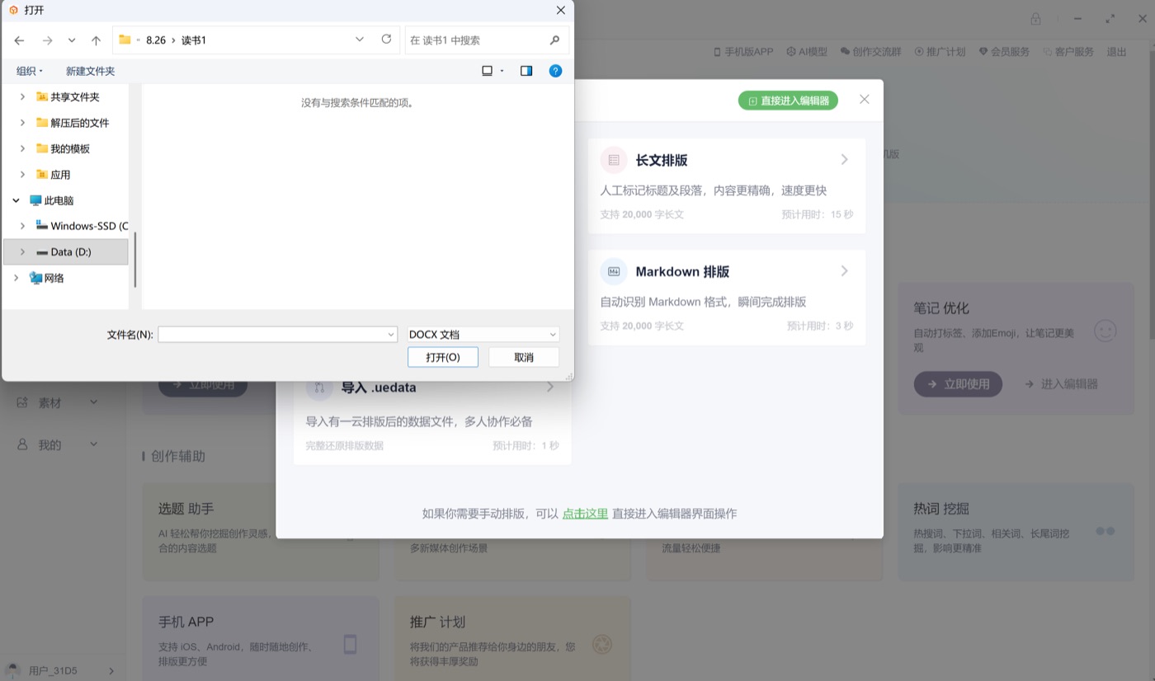Click the chevron on Markdown 排版 card
1155x681 pixels.
845,271
